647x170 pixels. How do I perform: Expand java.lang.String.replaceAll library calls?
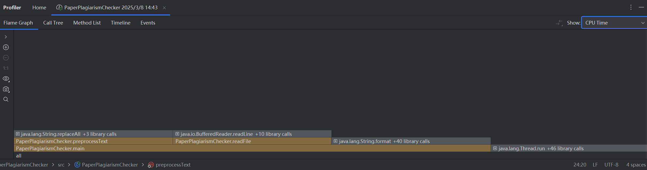tap(18, 134)
